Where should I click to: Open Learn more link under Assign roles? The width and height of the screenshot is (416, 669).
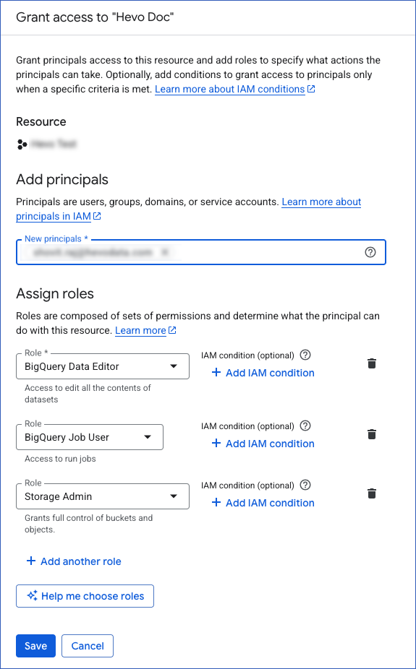tap(145, 330)
